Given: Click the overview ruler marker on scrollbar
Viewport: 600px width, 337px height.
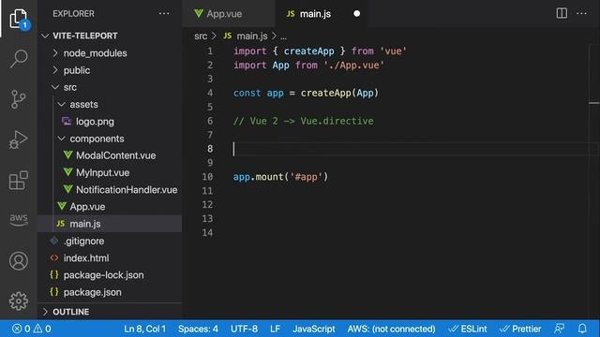Looking at the screenshot, I should (x=593, y=103).
